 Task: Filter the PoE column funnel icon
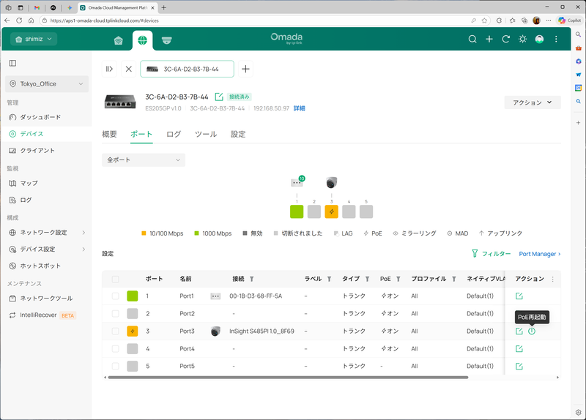[398, 279]
